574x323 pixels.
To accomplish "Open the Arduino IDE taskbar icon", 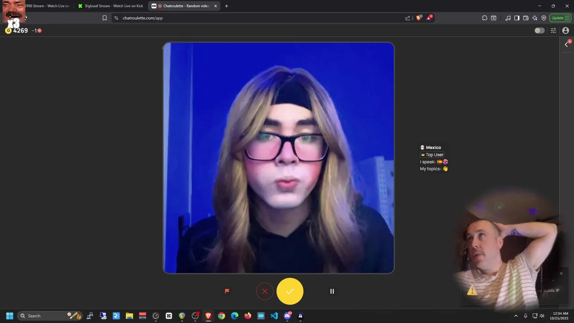I will (261, 316).
